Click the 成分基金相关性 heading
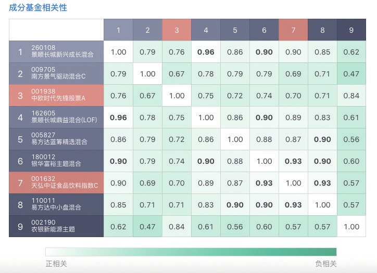The height and width of the screenshot is (273, 377). click(x=38, y=7)
